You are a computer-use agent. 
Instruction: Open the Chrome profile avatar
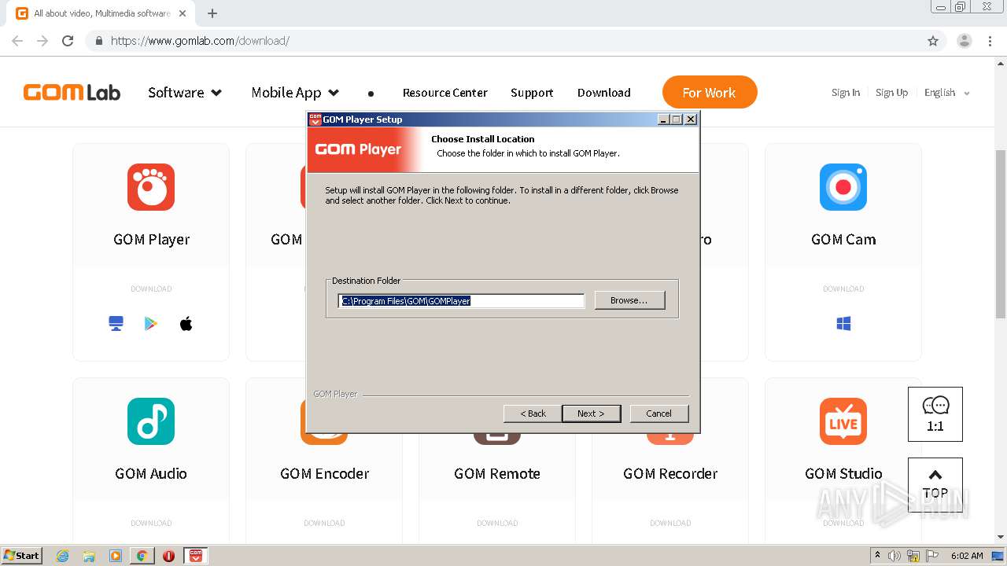click(965, 41)
